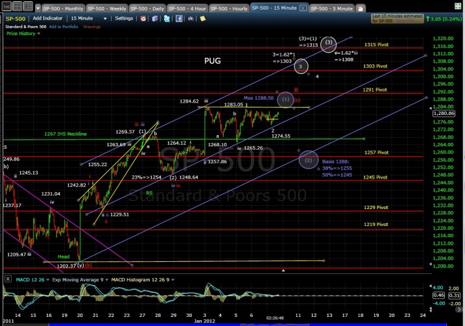465x326 pixels.
Task: Click Add Indicator
Action: point(47,18)
